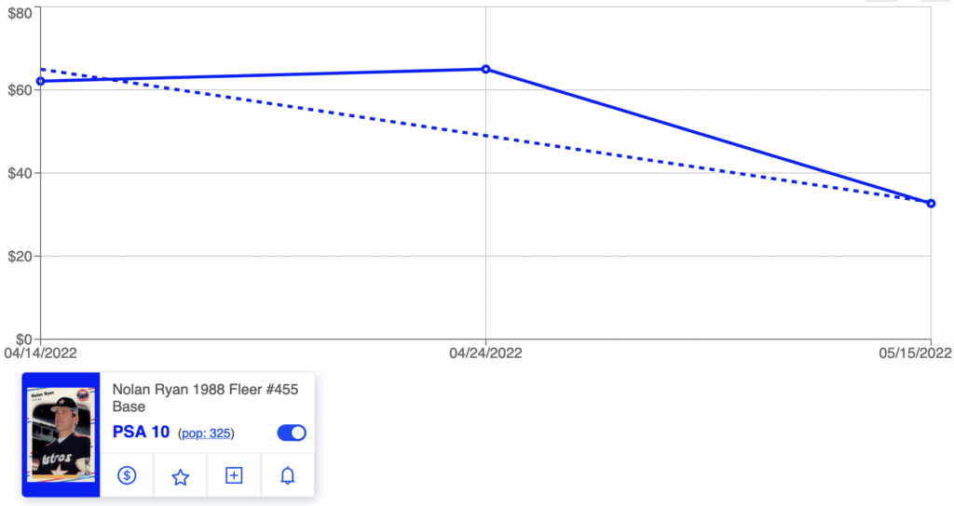Click the dotted trend line mid-chart
Viewport: 954px width, 506px height.
(x=485, y=136)
